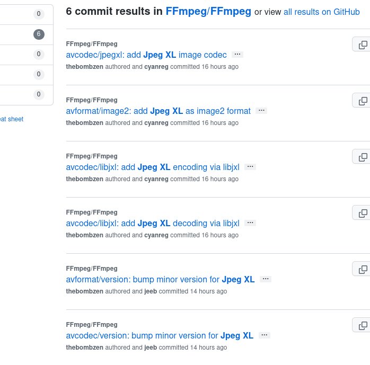Open commit 'avformat/image2: add Jpeg XL as image2 format'
This screenshot has width=370, height=365.
158,111
